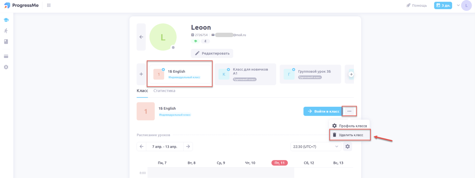Click the back arrow beside avatar
This screenshot has height=178, width=475.
(141, 37)
